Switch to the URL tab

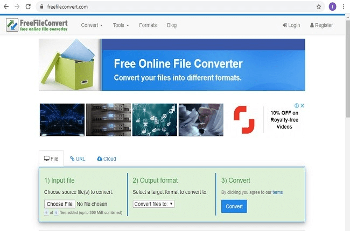(78, 158)
